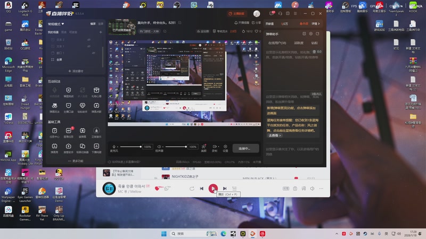426x239 pixels.
Task: Switch to 在线用户 tab
Action: (277, 43)
